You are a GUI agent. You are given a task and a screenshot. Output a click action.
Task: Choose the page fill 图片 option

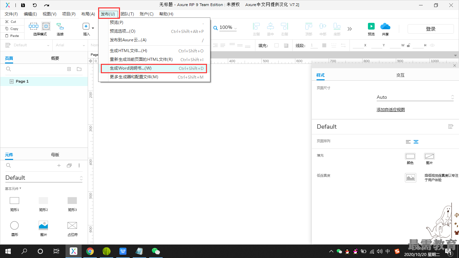pos(429,156)
